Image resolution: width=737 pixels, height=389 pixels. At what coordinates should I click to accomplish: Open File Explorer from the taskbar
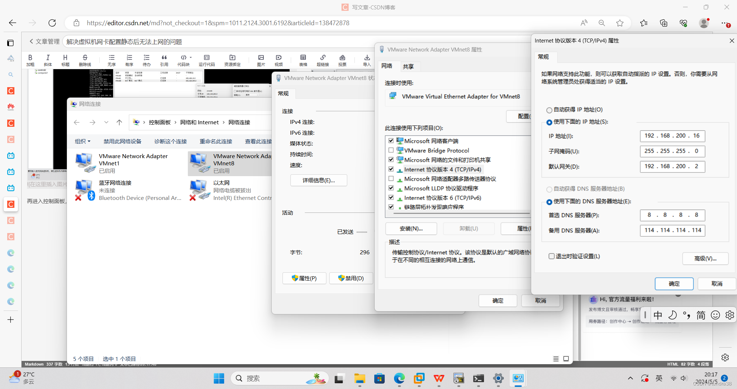tap(360, 378)
